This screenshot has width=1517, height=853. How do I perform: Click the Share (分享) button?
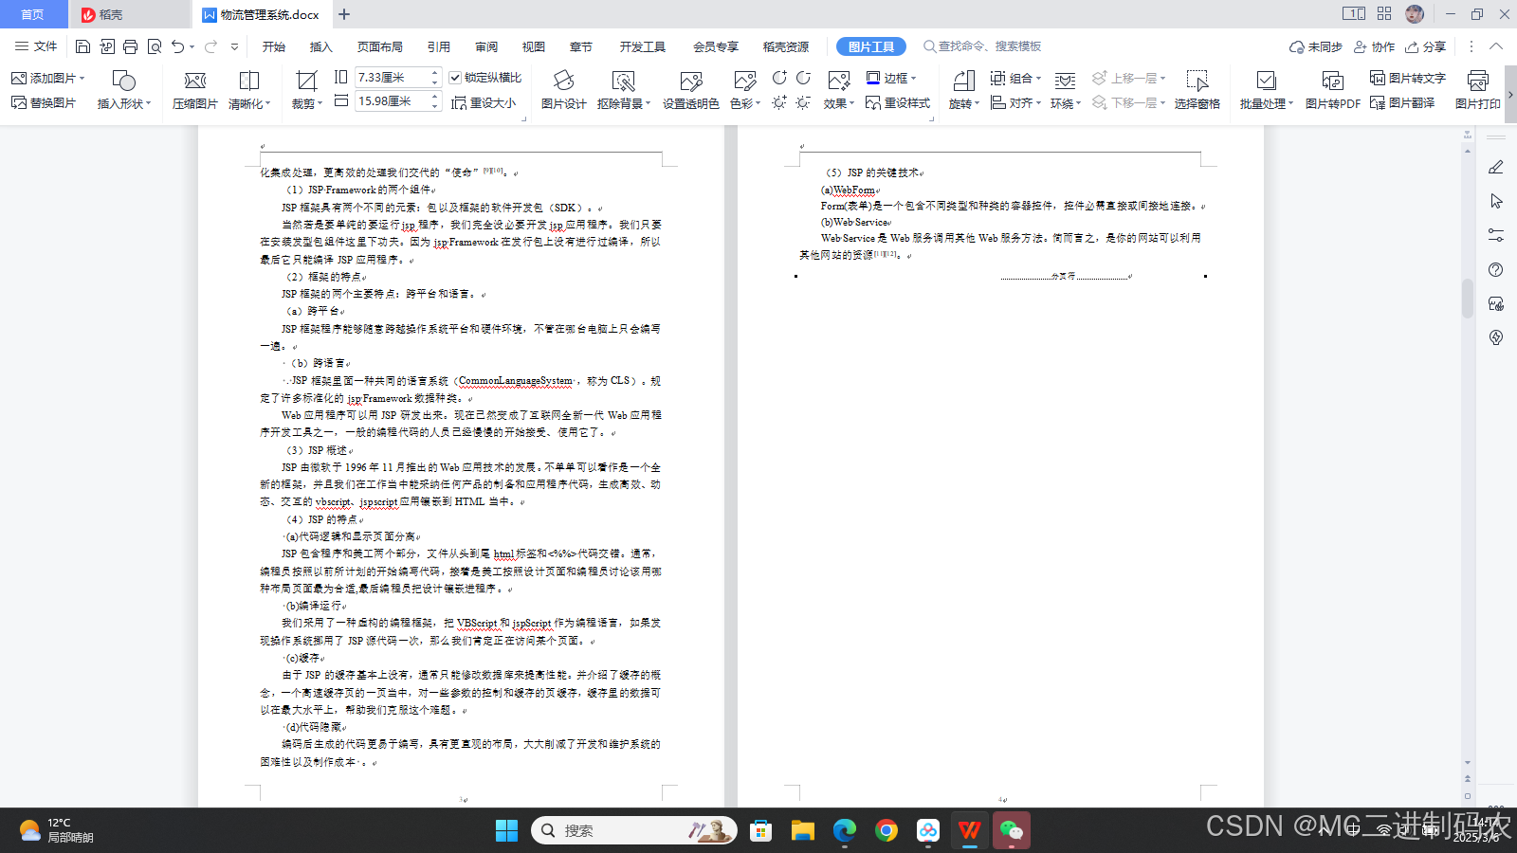click(x=1426, y=46)
